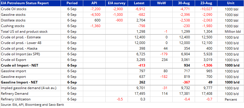Select 'Implied gasoline demand (4-wk av.)' label
This screenshot has height=108, width=244.
click(x=29, y=88)
